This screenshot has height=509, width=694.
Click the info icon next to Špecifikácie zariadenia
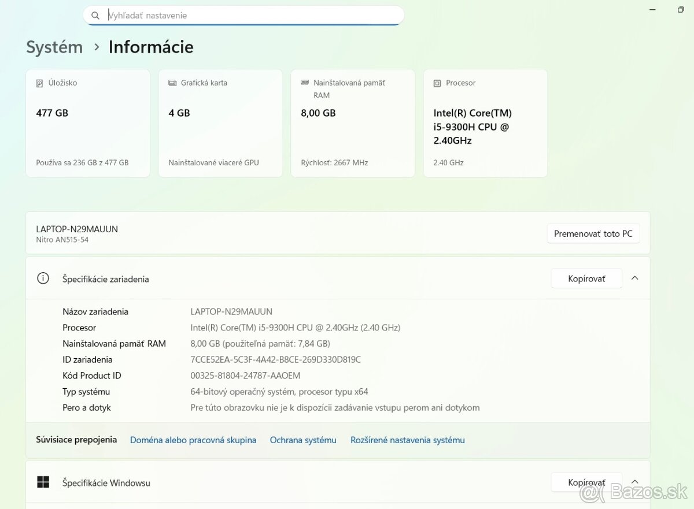[43, 278]
